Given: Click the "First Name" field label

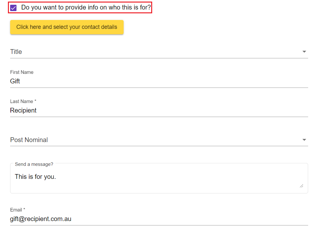Looking at the screenshot, I should [x=22, y=72].
